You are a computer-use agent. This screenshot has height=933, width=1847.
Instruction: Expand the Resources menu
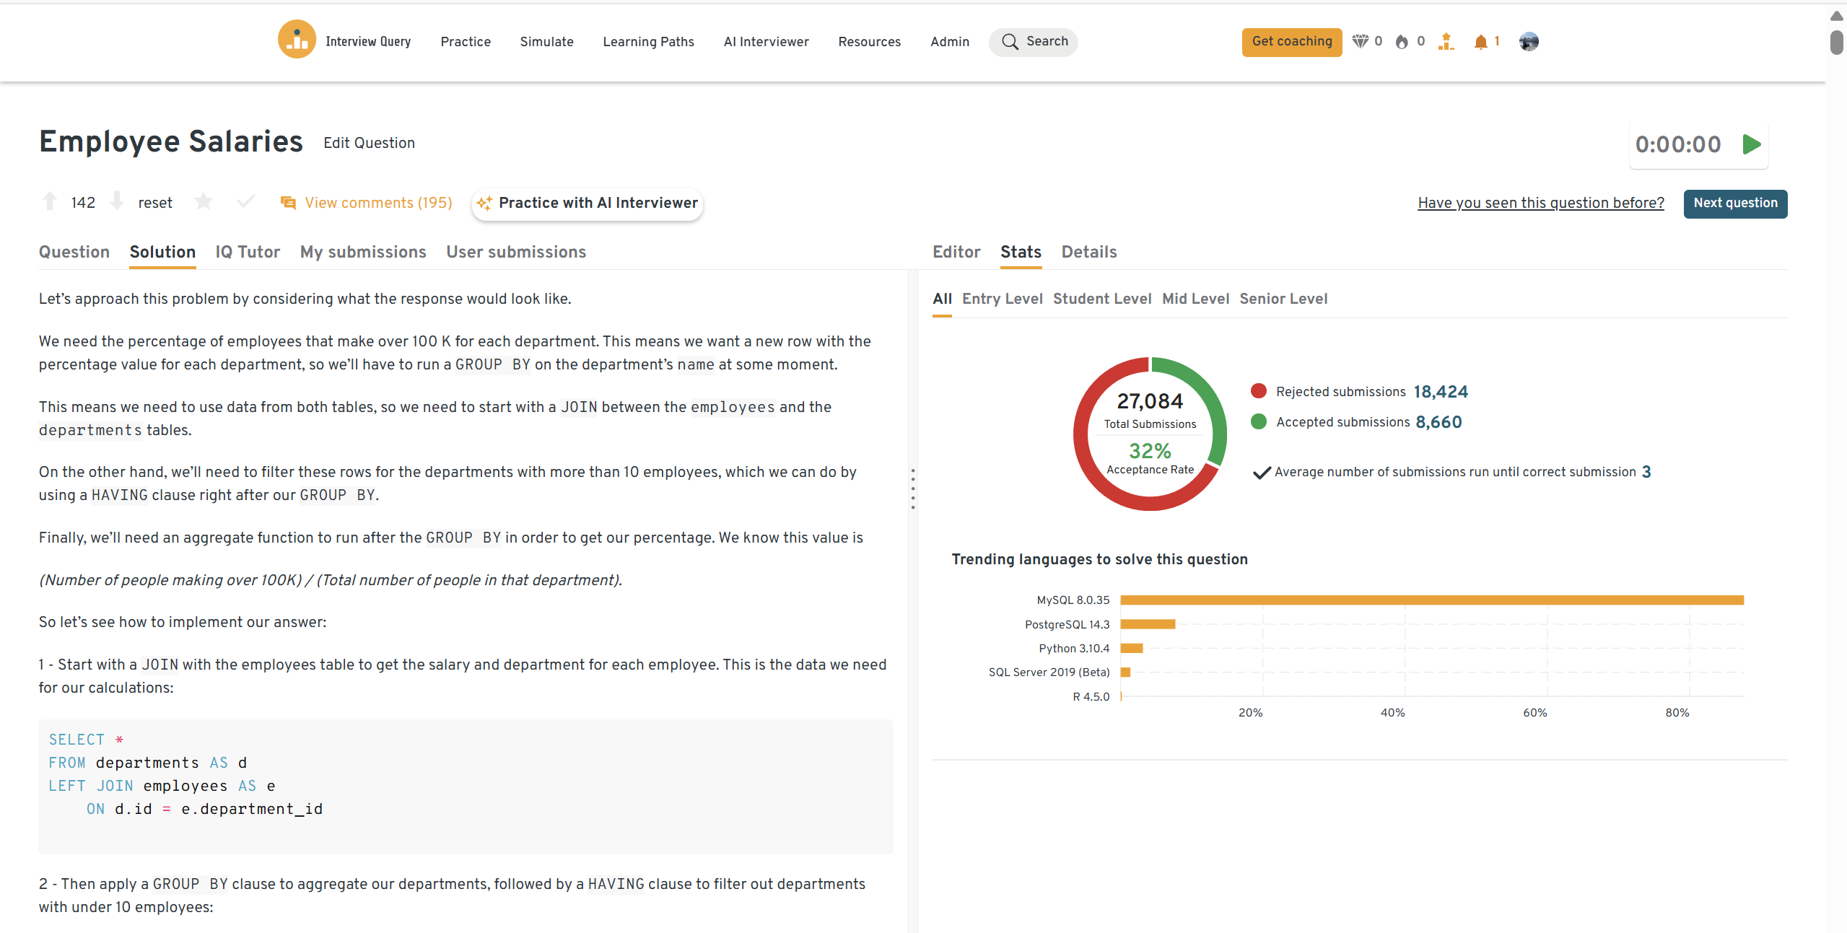869,42
